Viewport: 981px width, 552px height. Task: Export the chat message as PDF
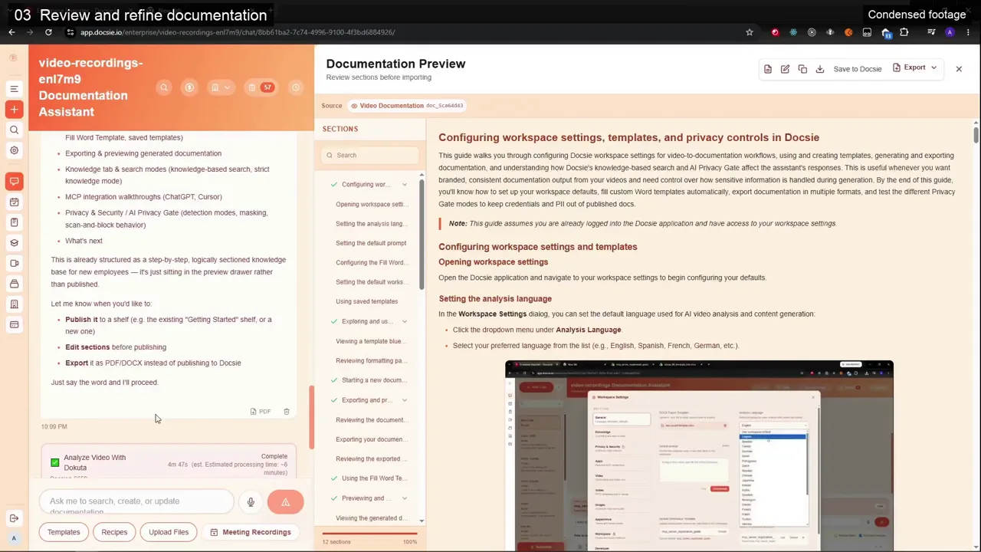click(x=261, y=412)
